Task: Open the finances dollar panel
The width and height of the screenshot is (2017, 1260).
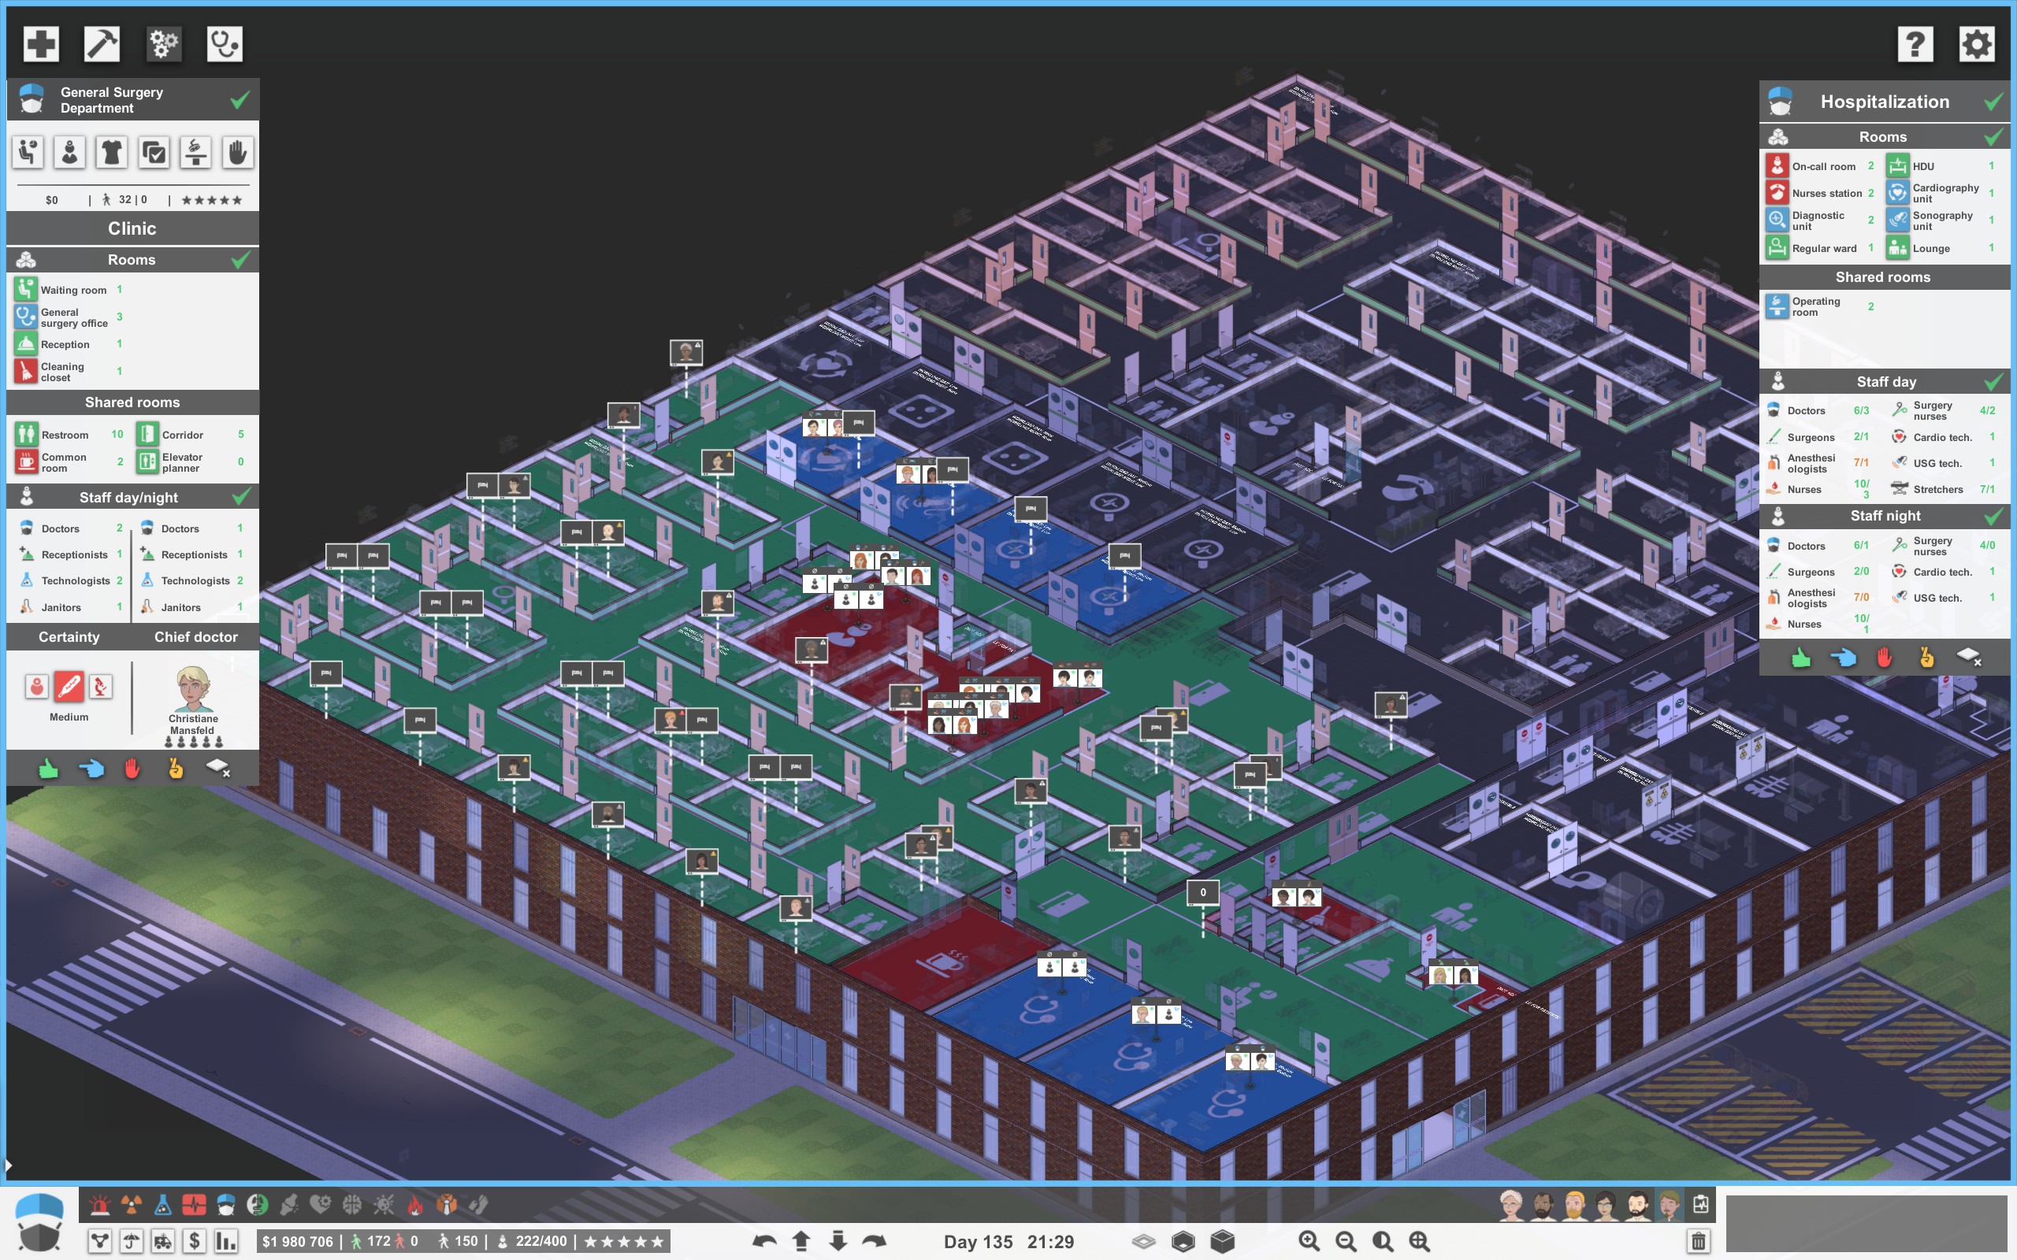Action: pyautogui.click(x=194, y=1241)
